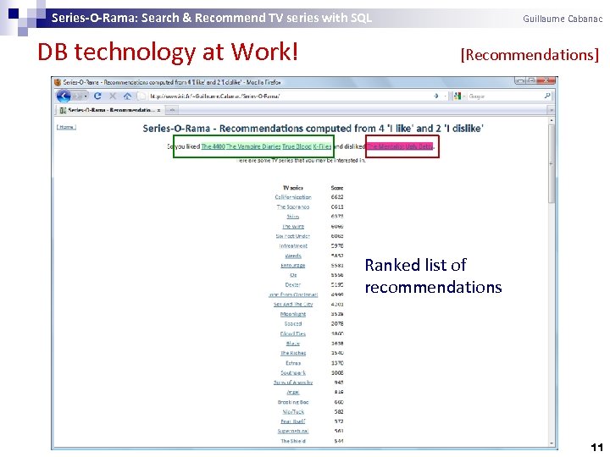
Task: Open the Entourage recommendation link
Action: pyautogui.click(x=293, y=266)
